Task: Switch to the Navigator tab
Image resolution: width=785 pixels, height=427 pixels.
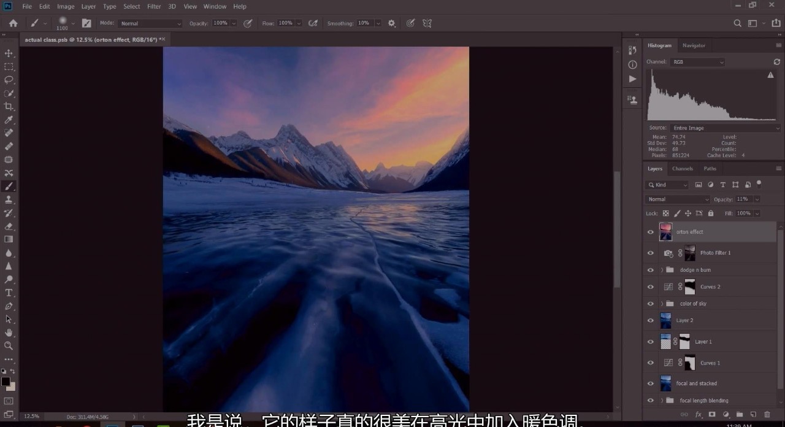Action: pos(694,45)
